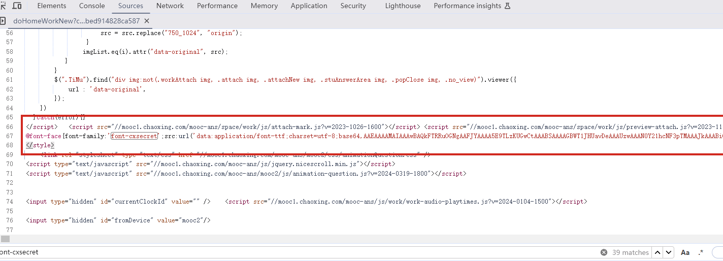Click the 'data-original' url string
Screen dimensions: 723x261
(x=116, y=89)
